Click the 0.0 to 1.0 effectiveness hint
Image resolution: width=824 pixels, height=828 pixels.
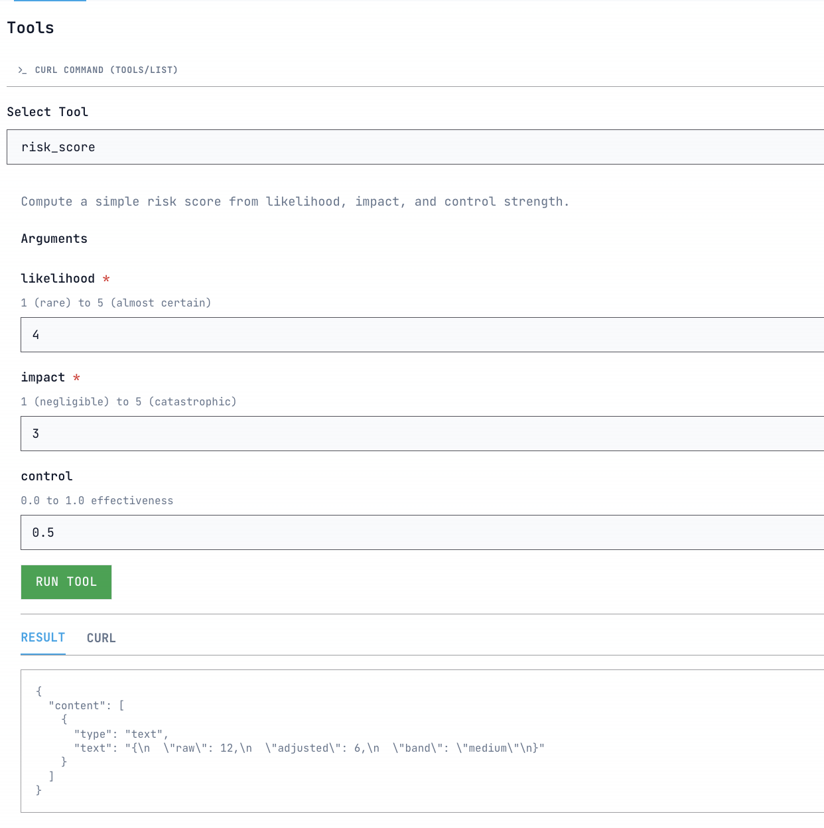click(x=97, y=501)
